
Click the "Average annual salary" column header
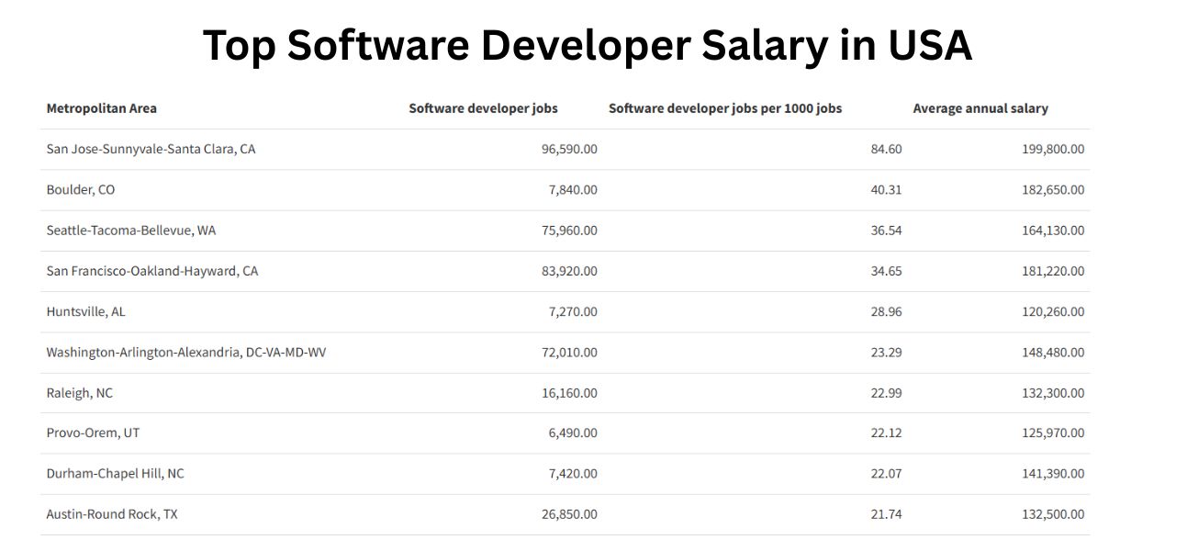coord(980,108)
